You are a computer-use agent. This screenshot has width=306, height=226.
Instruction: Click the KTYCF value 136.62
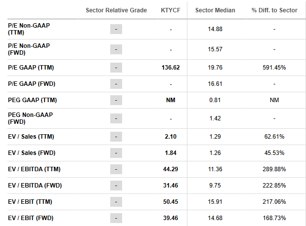[171, 68]
